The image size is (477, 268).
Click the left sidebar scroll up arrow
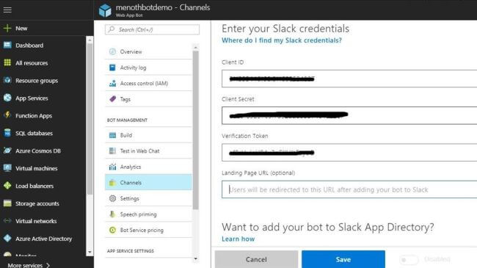(90, 40)
